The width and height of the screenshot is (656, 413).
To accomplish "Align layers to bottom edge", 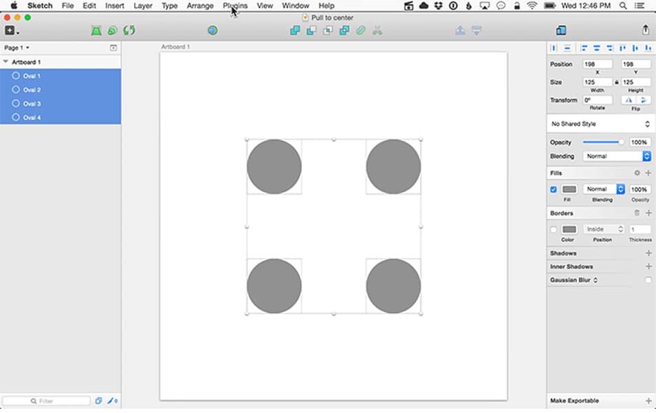I will click(648, 48).
